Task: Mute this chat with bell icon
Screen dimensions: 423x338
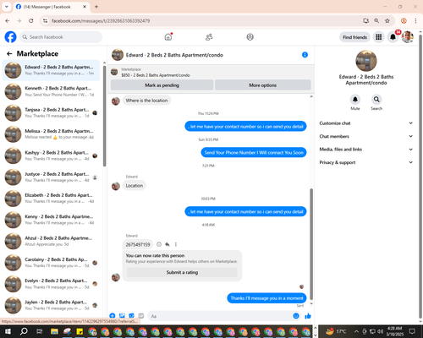Action: click(x=355, y=100)
